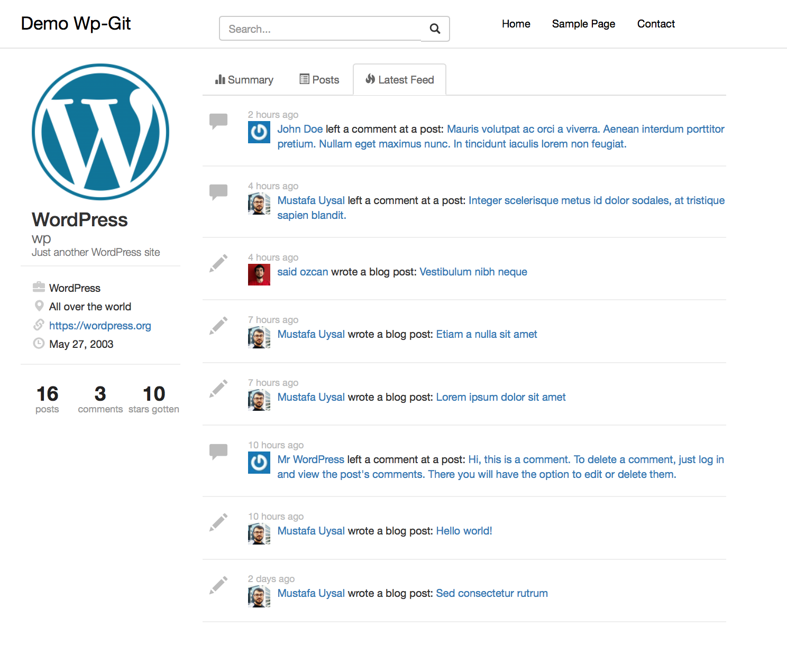Click the briefcase icon next to WordPress label
Screen dimensions: 787x645
pyautogui.click(x=39, y=287)
